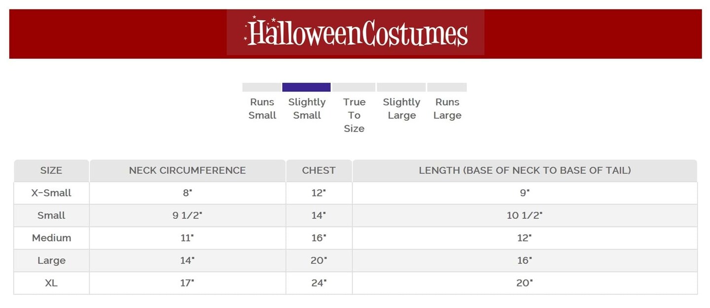This screenshot has height=308, width=710.
Task: Click the Runs Small label text
Action: click(262, 108)
